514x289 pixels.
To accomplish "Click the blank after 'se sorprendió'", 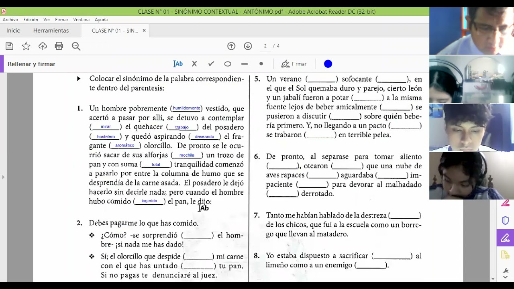I will tap(197, 236).
